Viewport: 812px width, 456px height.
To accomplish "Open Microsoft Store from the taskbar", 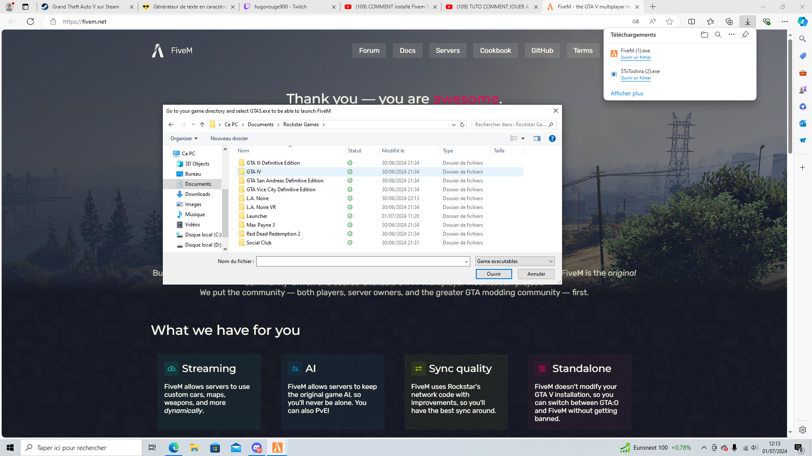I will click(x=215, y=448).
